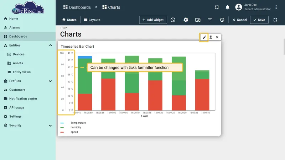Export the widget with download icon

211,37
